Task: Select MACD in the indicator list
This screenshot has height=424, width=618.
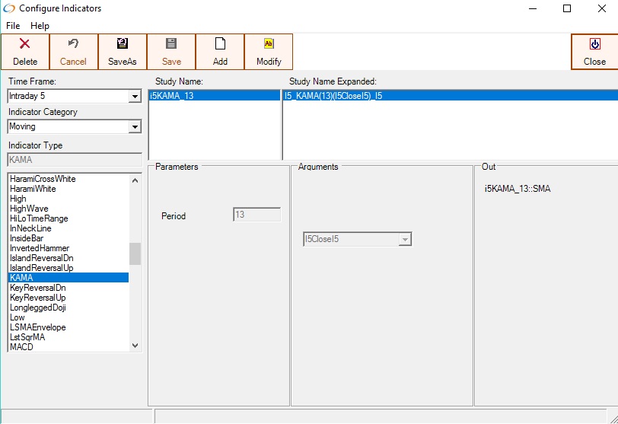Action: coord(21,347)
